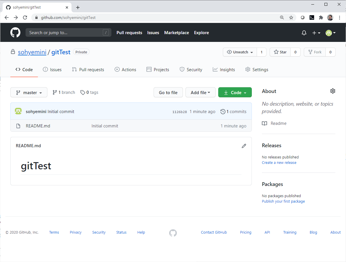This screenshot has width=346, height=262.
Task: Reload the page
Action: tap(25, 18)
